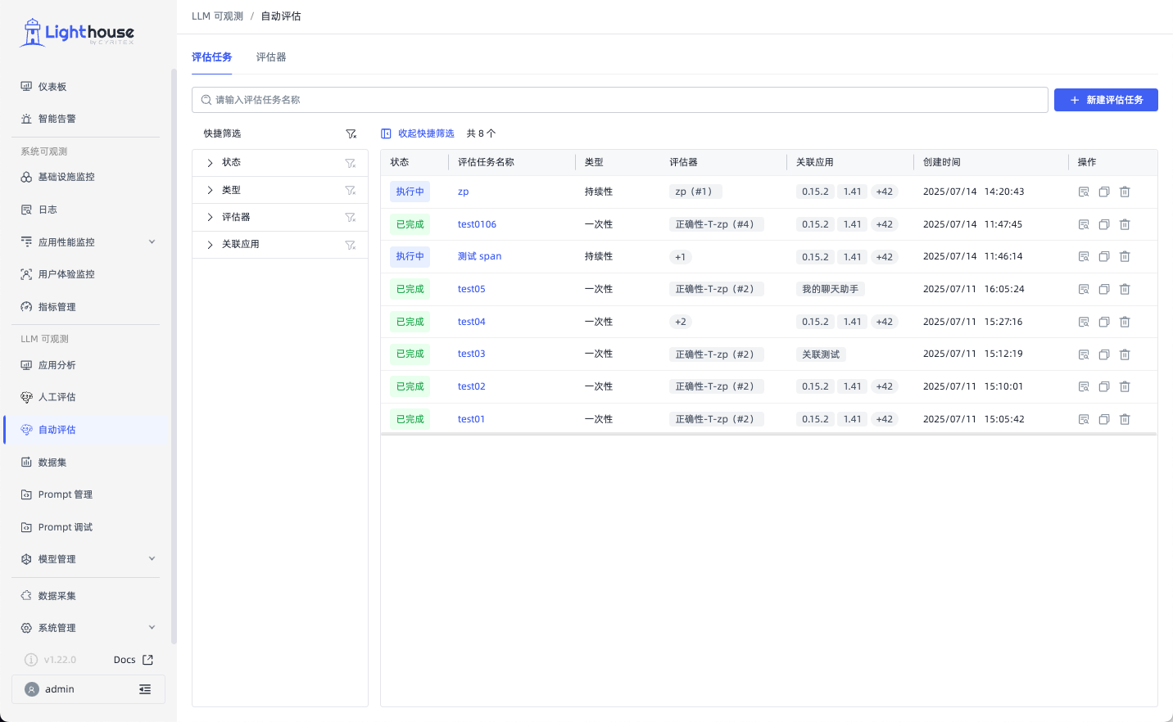Switch to the 评估任务 tab

pyautogui.click(x=212, y=57)
